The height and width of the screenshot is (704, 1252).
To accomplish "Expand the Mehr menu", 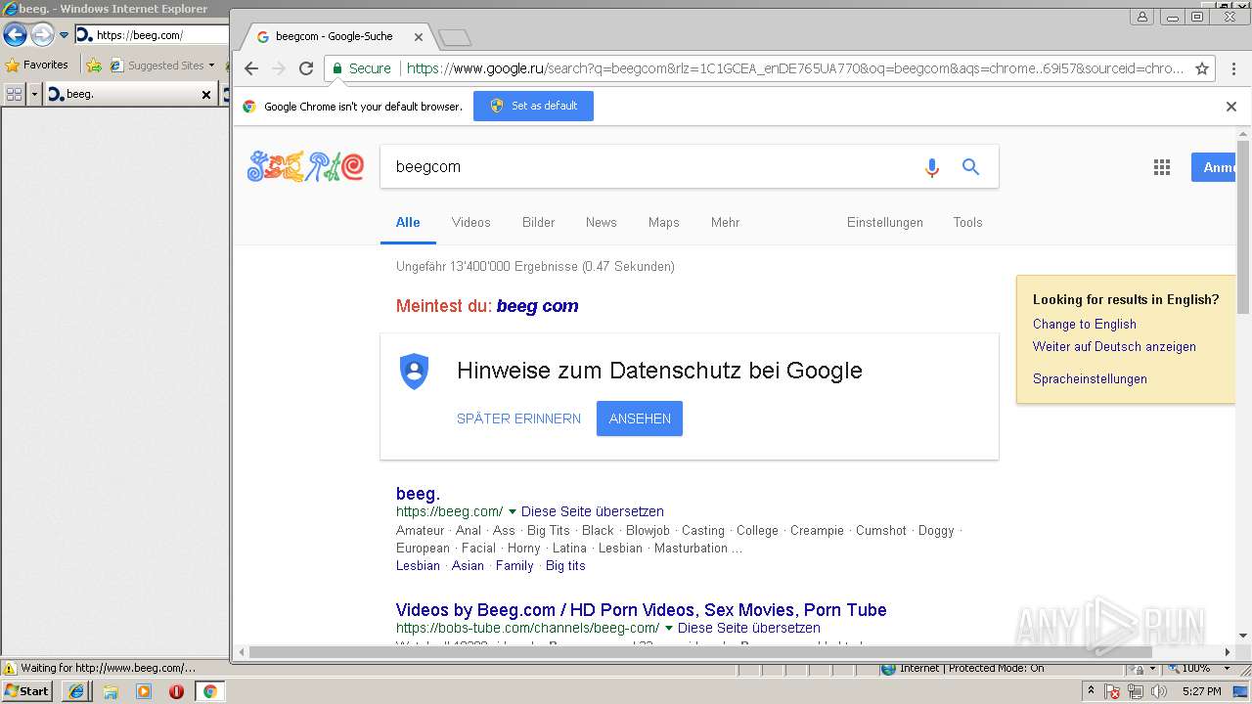I will point(726,223).
